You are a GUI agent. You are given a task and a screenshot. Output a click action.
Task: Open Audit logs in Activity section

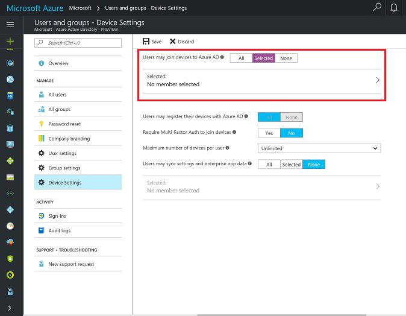(59, 230)
